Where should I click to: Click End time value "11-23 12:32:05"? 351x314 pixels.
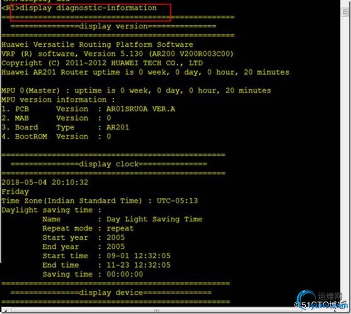[x=138, y=265]
